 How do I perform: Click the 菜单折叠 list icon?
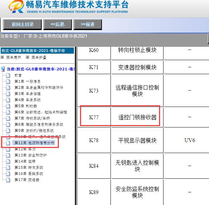coord(27,57)
